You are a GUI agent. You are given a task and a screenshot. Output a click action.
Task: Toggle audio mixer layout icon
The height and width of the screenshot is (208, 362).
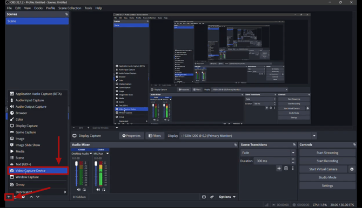204,197
